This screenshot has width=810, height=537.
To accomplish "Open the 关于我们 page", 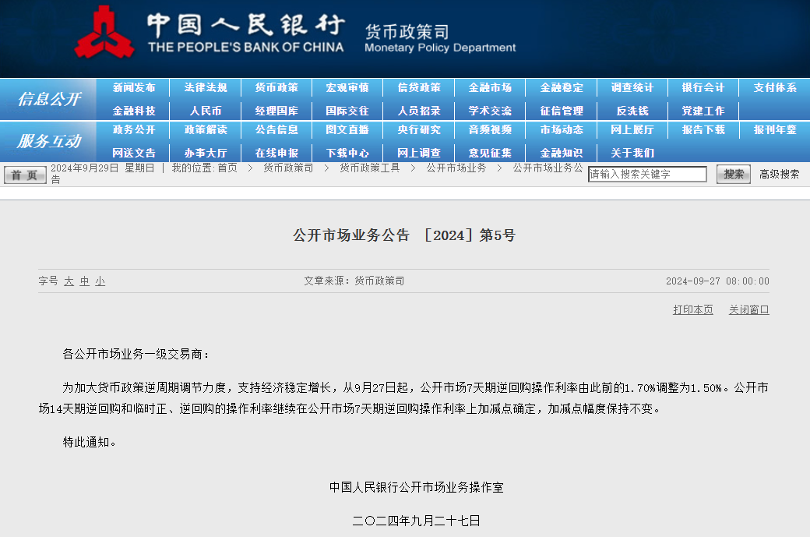I will coord(632,153).
